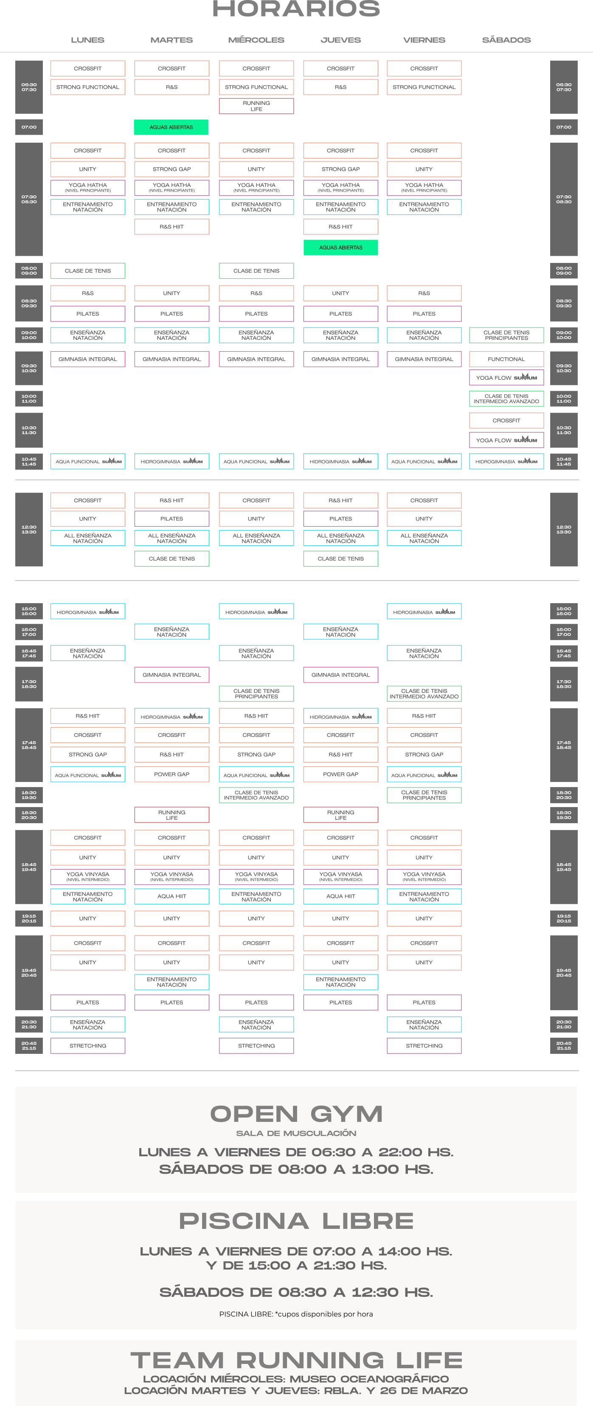Click the Miércoles day header
This screenshot has height=1406, width=593.
coord(256,40)
